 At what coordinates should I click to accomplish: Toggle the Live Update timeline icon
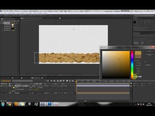[x=51, y=81]
